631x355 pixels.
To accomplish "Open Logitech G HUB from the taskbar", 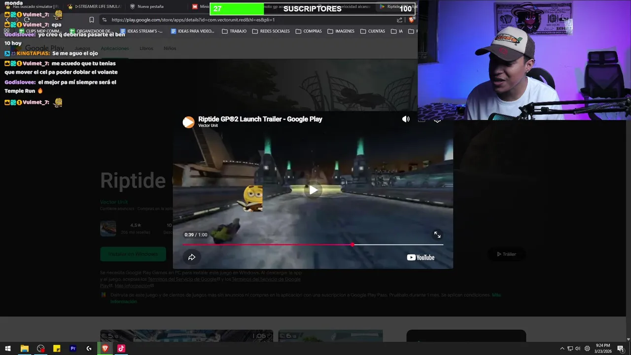I will point(89,349).
